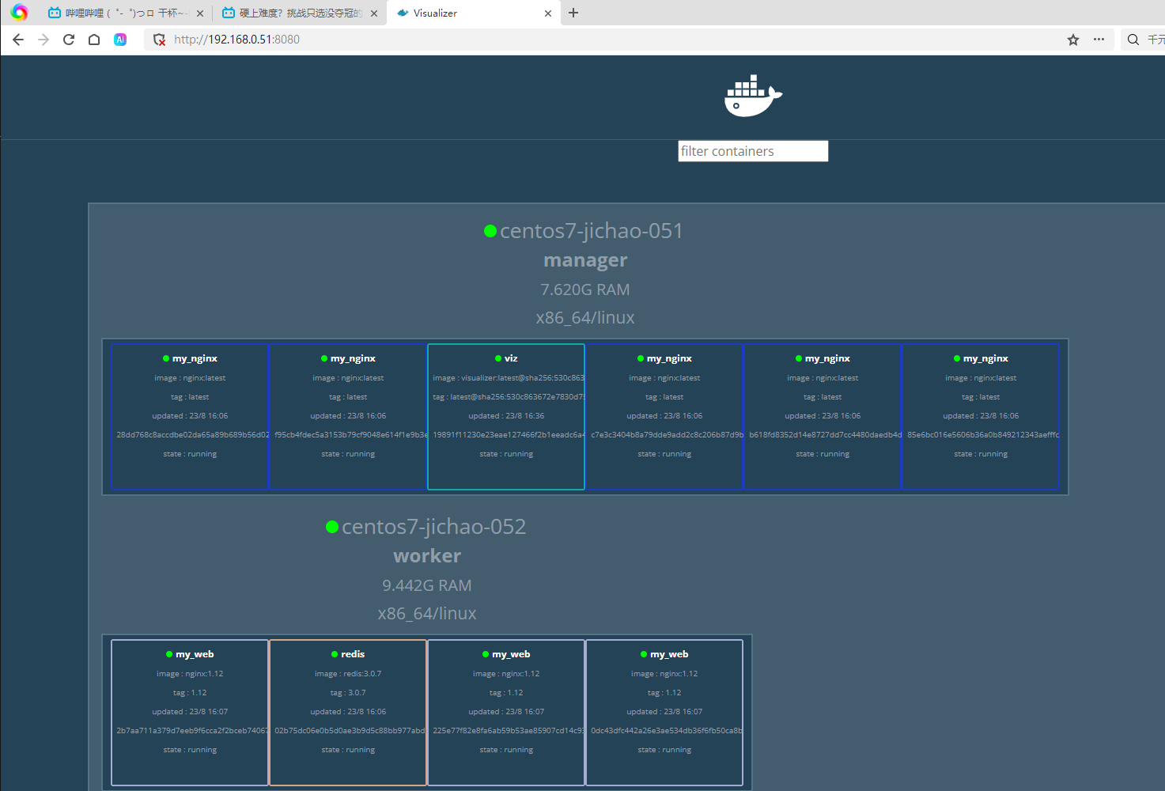
Task: Close the second bilibili tab
Action: point(374,13)
